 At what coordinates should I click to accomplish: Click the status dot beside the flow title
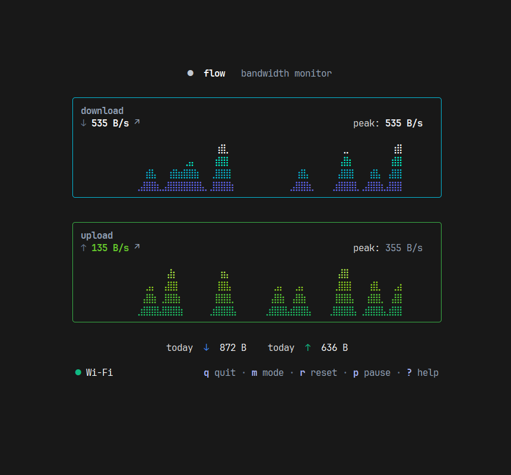[191, 73]
